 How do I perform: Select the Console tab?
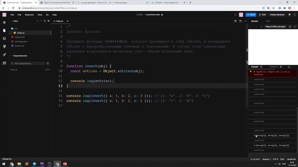[x=255, y=67]
